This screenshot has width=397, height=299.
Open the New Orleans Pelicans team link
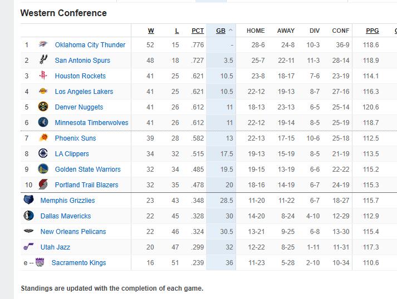(x=73, y=232)
